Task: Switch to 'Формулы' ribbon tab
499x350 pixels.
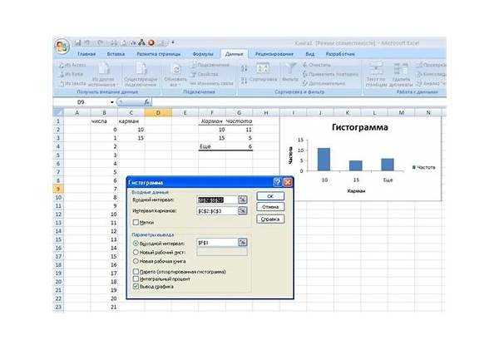Action: (x=203, y=54)
